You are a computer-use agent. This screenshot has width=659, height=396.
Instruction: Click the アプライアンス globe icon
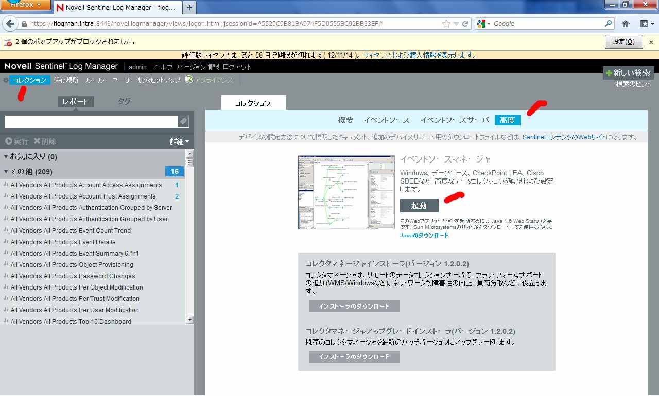click(x=189, y=80)
